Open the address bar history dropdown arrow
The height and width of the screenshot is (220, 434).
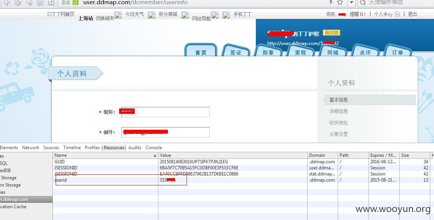351,3
